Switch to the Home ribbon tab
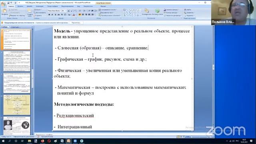The image size is (256, 144). coord(11,6)
